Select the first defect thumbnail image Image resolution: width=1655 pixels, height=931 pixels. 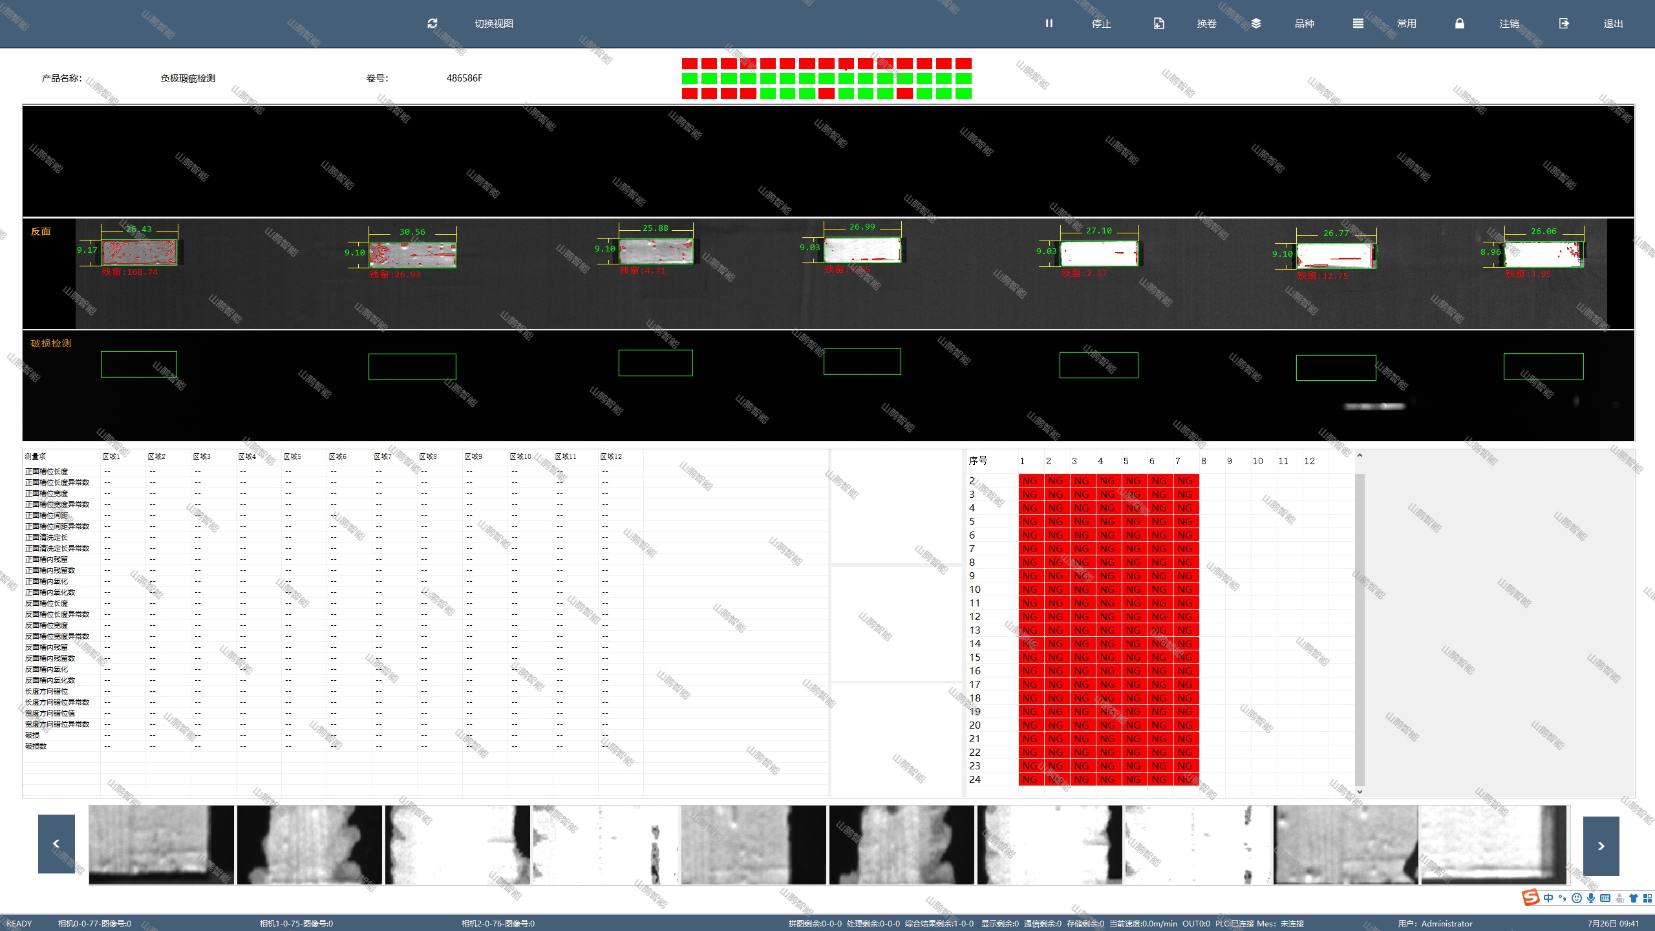point(161,844)
